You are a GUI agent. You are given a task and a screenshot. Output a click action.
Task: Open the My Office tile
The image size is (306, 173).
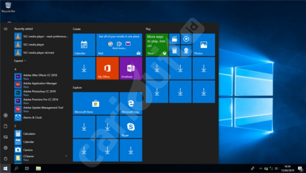(107, 68)
